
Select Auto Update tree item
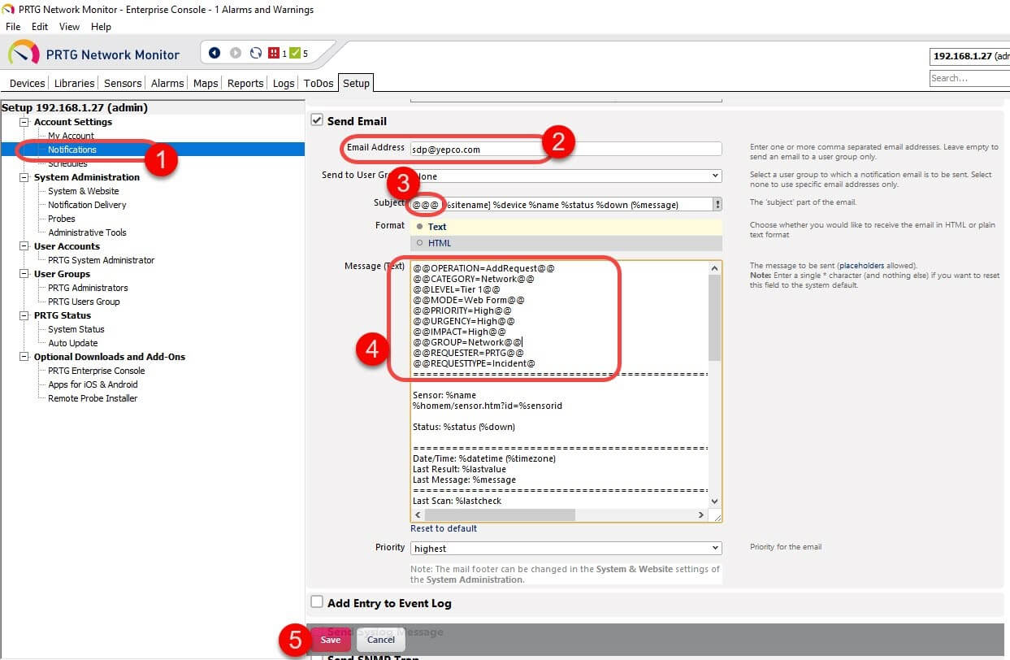[72, 343]
